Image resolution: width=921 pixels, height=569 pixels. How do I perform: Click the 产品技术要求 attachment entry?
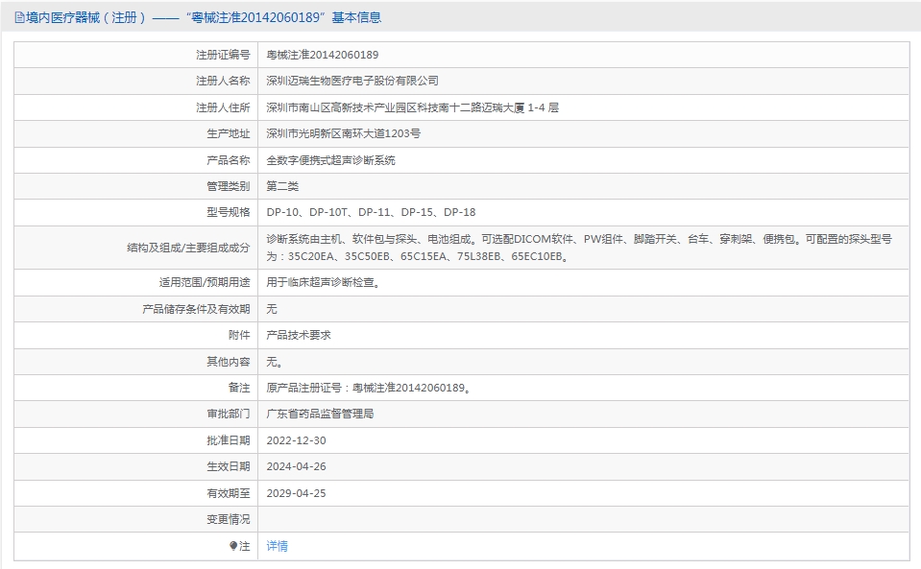click(x=299, y=335)
